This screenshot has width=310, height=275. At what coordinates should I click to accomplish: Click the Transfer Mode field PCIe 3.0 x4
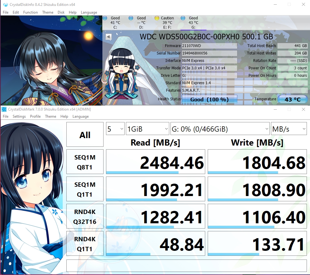(209, 68)
